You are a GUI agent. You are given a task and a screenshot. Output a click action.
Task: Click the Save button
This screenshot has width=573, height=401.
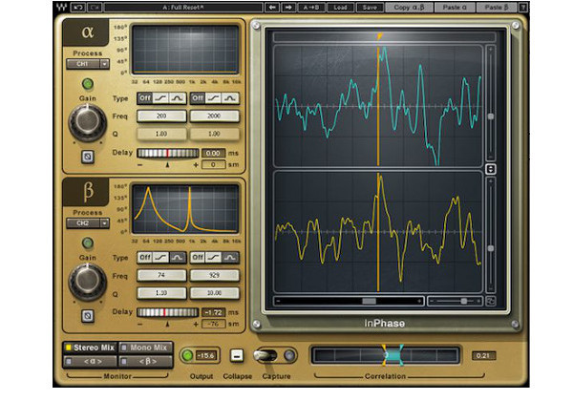(370, 7)
